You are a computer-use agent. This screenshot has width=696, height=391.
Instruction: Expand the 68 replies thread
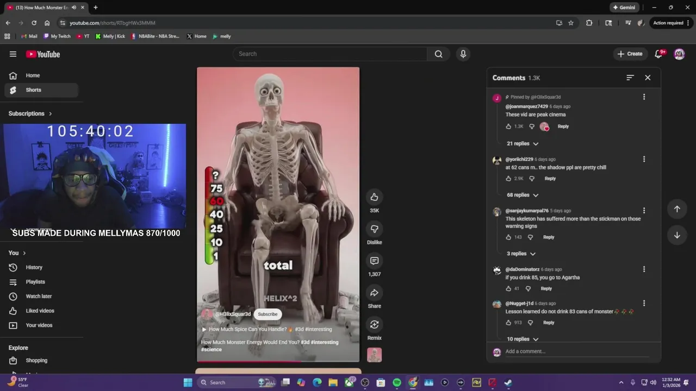pyautogui.click(x=523, y=195)
